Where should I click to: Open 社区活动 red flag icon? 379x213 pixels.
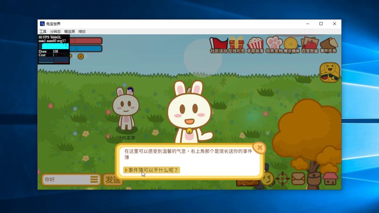click(x=219, y=44)
